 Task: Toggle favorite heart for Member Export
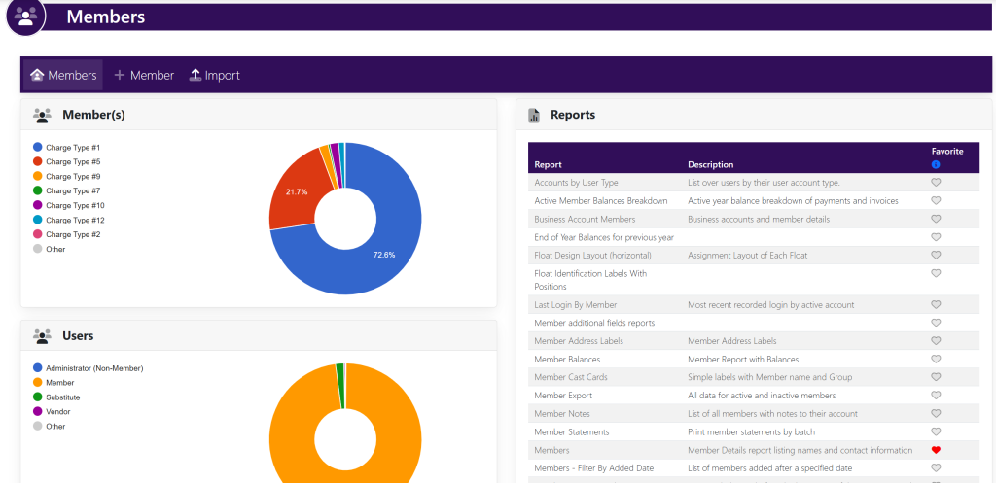936,396
